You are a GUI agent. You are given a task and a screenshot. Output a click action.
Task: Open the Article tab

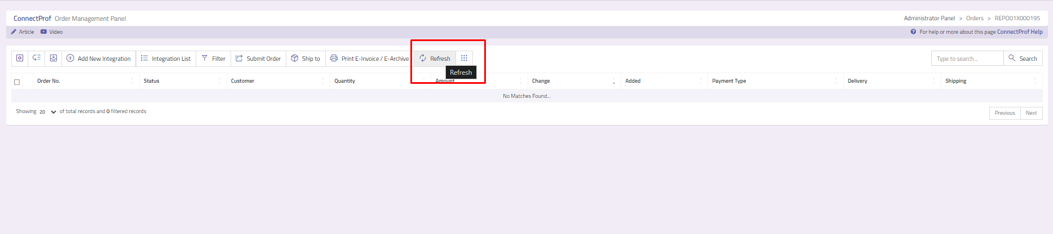[23, 32]
